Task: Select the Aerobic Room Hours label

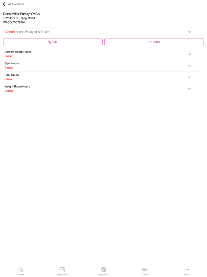Action: tap(18, 52)
